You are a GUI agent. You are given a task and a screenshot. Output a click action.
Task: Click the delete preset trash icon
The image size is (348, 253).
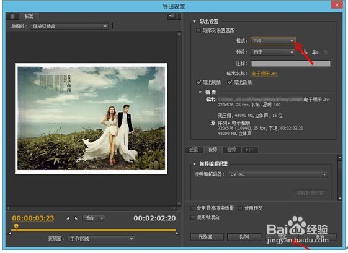click(326, 53)
